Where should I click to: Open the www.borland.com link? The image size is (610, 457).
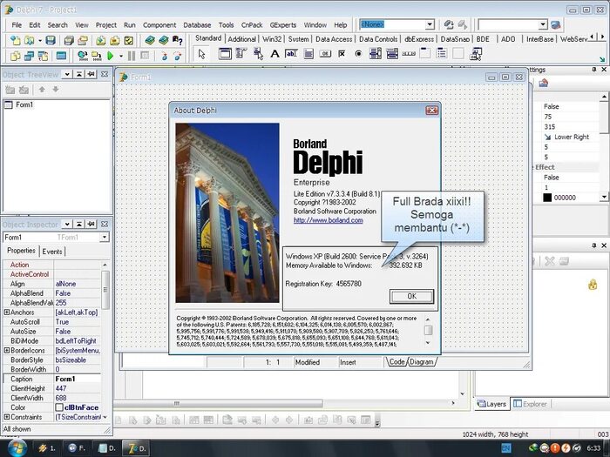tap(328, 220)
